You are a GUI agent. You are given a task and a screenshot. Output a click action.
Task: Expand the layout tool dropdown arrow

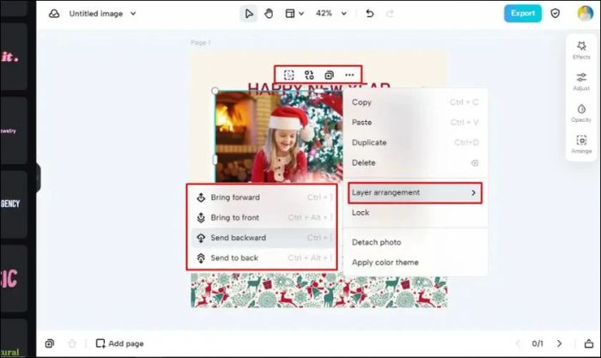tap(301, 14)
